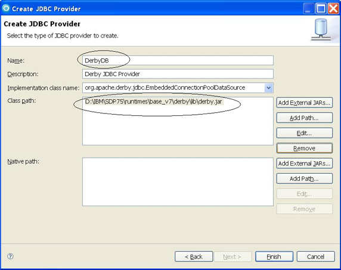Maximize the Create JDBC Provider window

321,9
